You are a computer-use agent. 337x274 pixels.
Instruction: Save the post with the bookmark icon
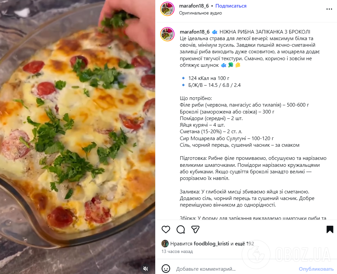[x=328, y=230]
